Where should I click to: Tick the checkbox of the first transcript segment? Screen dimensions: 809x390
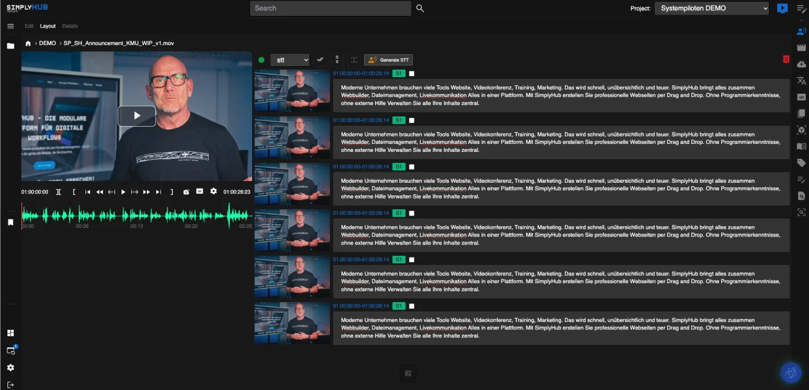coord(412,74)
